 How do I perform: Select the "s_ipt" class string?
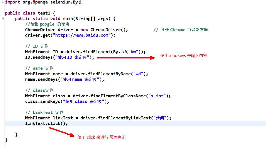[157, 96]
